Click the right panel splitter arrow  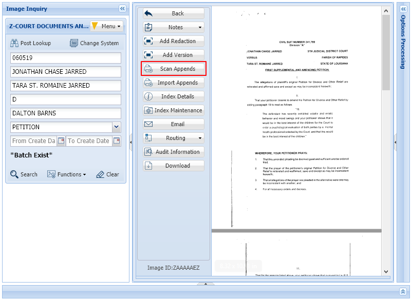[x=395, y=143]
